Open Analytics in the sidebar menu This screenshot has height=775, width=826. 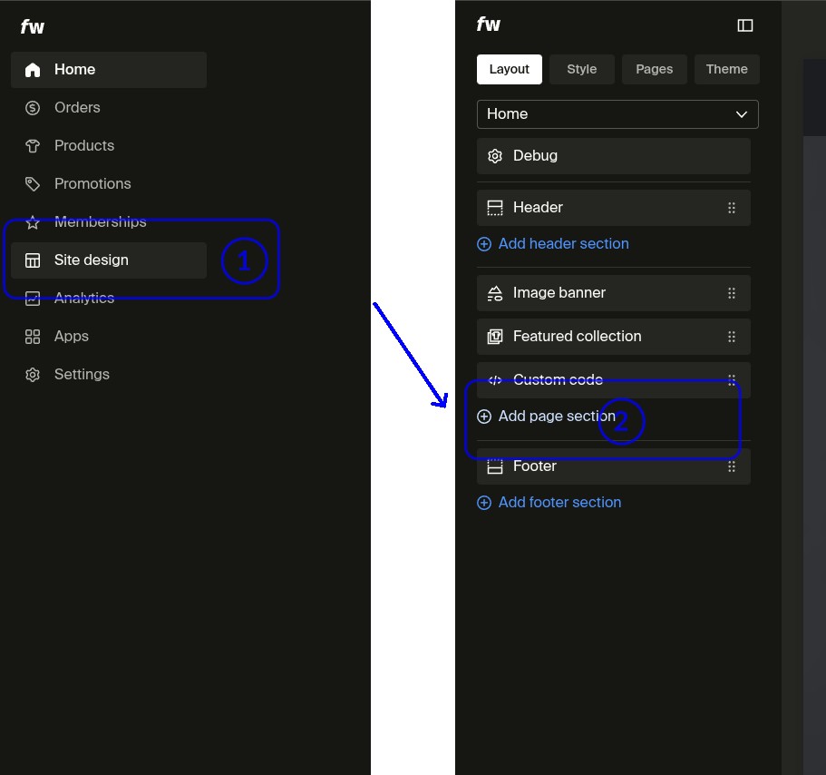click(x=109, y=299)
